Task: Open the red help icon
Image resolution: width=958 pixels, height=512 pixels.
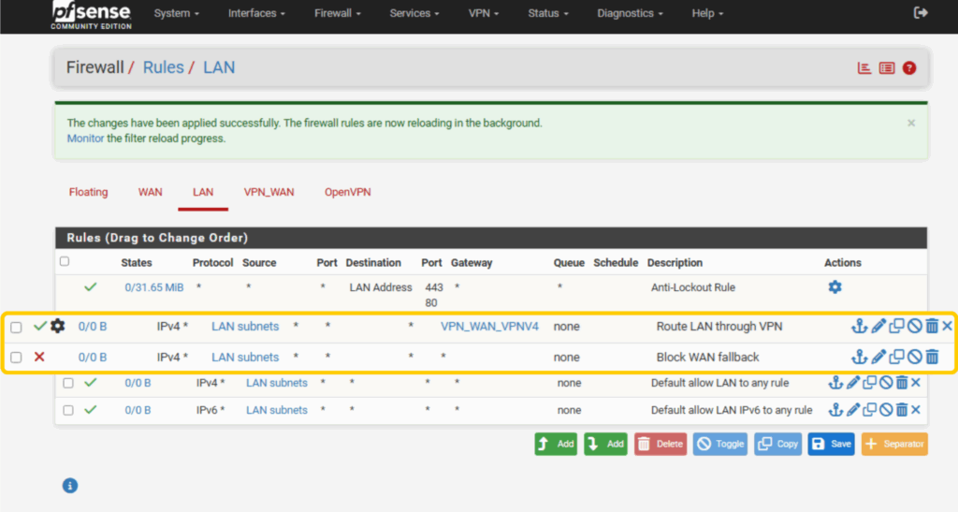Action: pyautogui.click(x=909, y=67)
